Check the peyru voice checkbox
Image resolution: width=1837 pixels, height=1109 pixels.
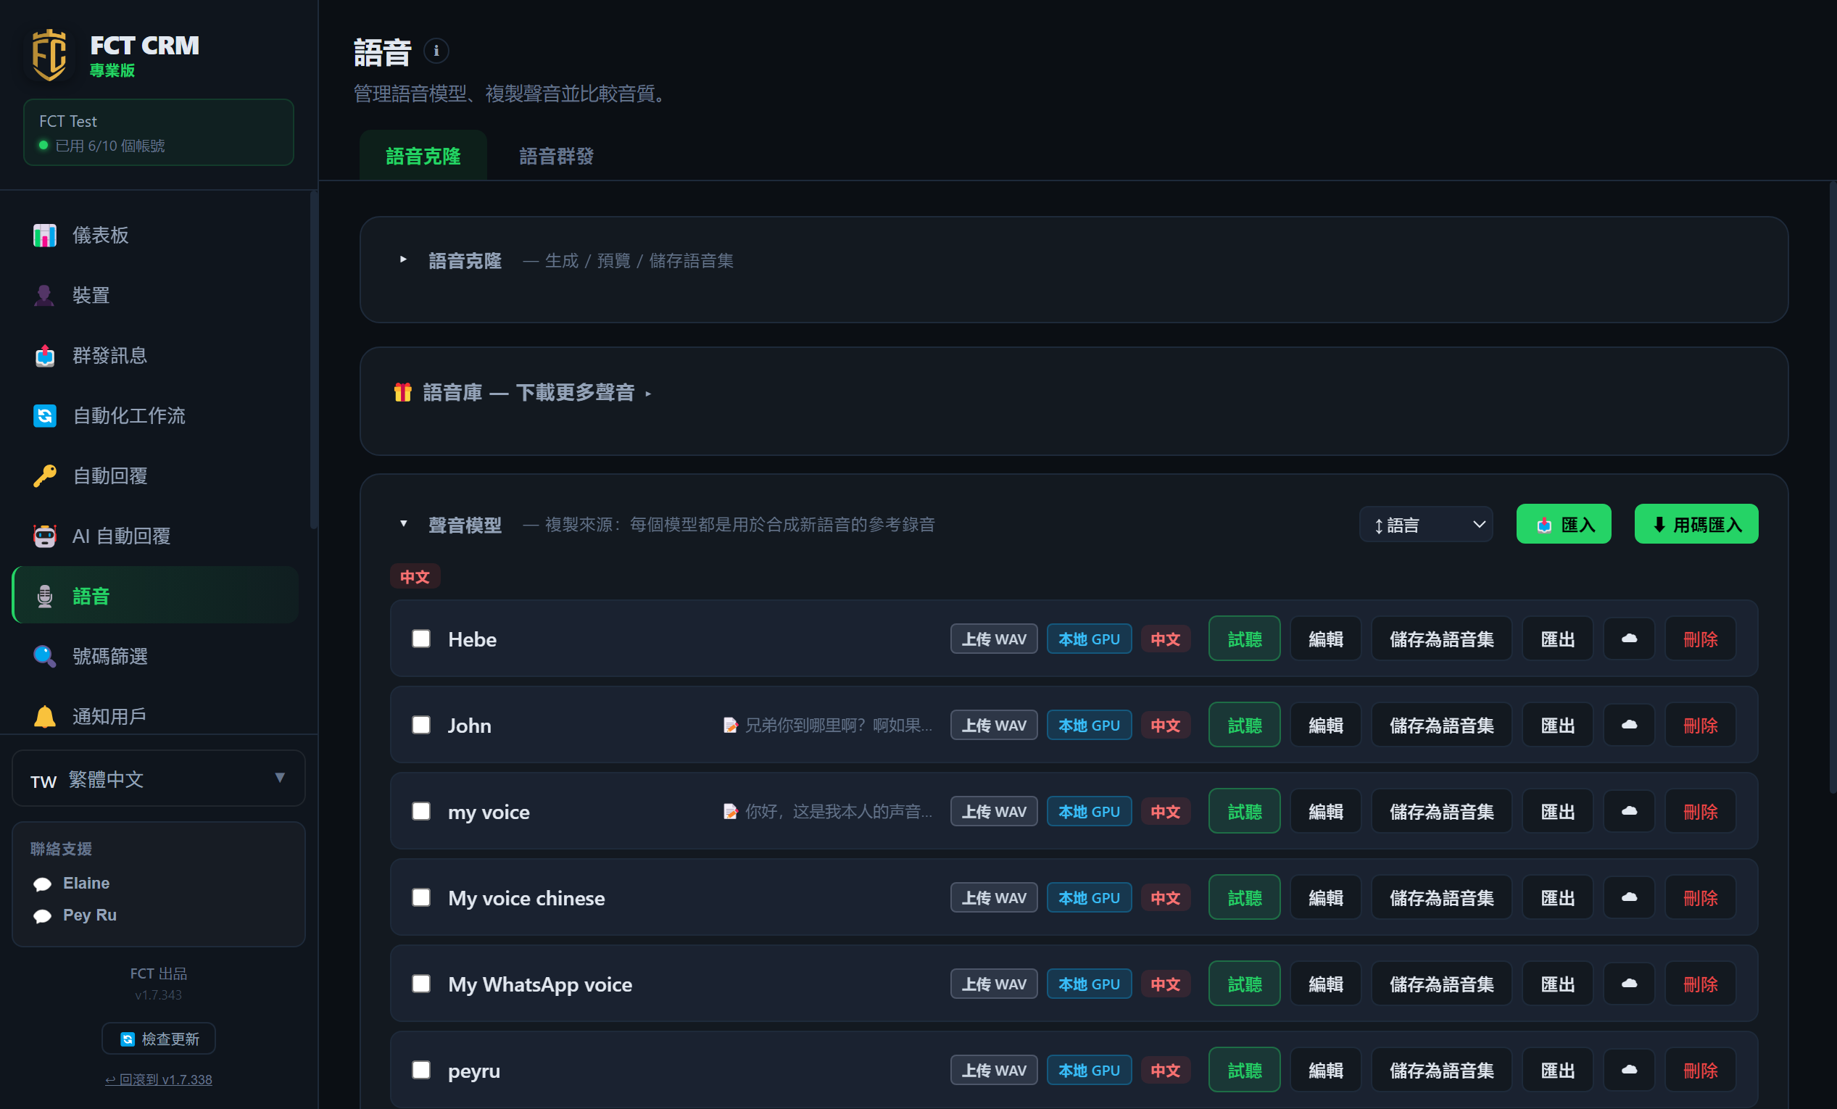(x=421, y=1071)
